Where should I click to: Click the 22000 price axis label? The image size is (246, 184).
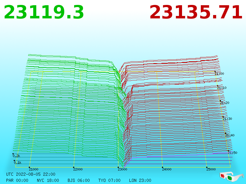[x=78, y=169]
